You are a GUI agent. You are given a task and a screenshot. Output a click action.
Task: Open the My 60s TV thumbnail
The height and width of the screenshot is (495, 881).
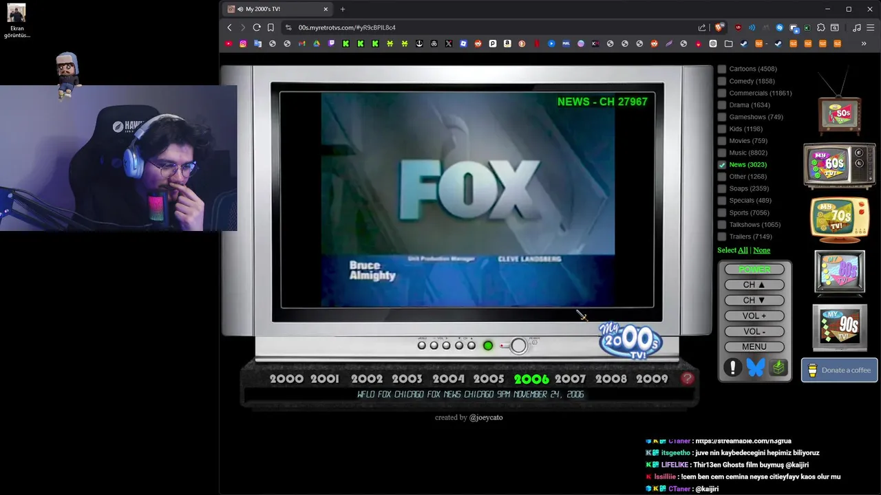[x=840, y=166]
